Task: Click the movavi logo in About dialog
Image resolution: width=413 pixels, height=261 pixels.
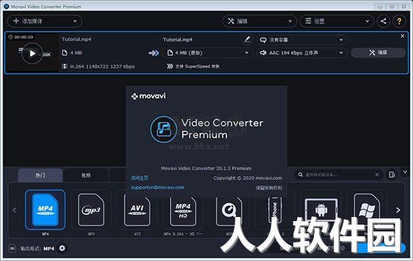Action: pyautogui.click(x=149, y=96)
